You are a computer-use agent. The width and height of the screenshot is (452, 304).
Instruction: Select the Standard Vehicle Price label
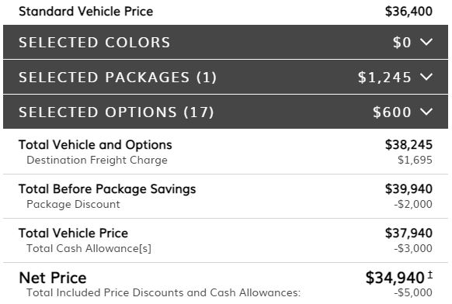[86, 12]
